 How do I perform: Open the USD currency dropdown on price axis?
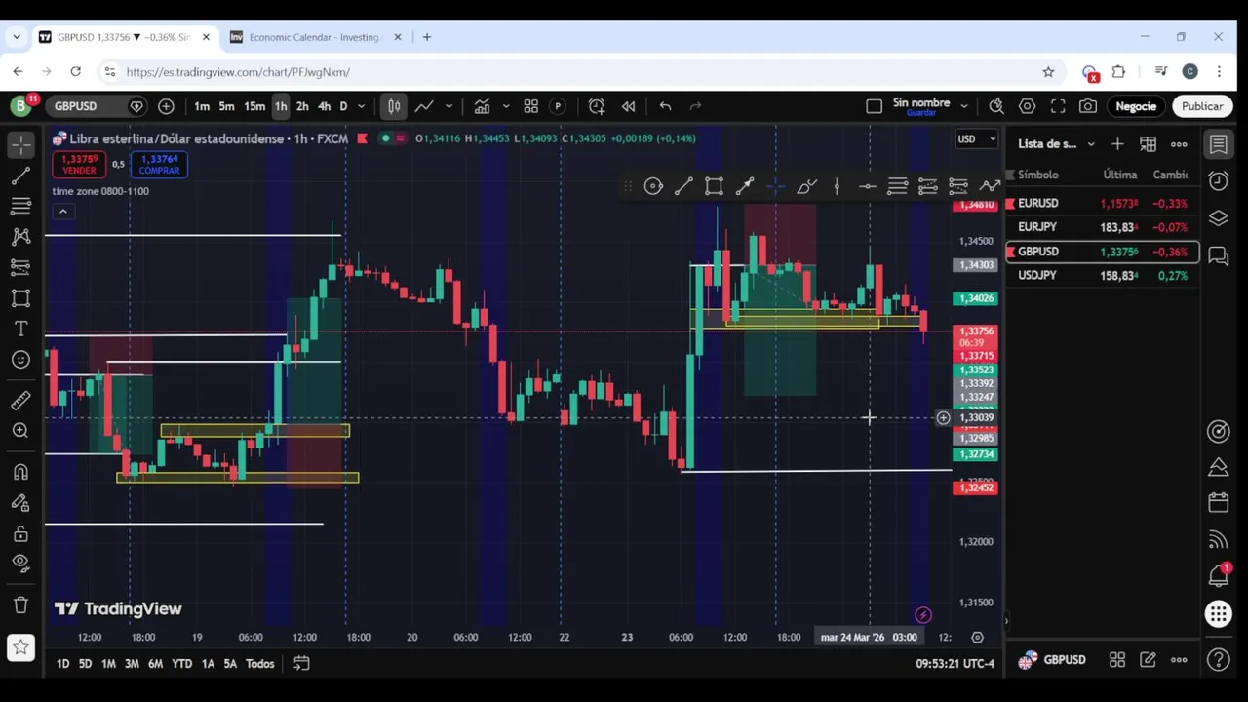[x=976, y=139]
